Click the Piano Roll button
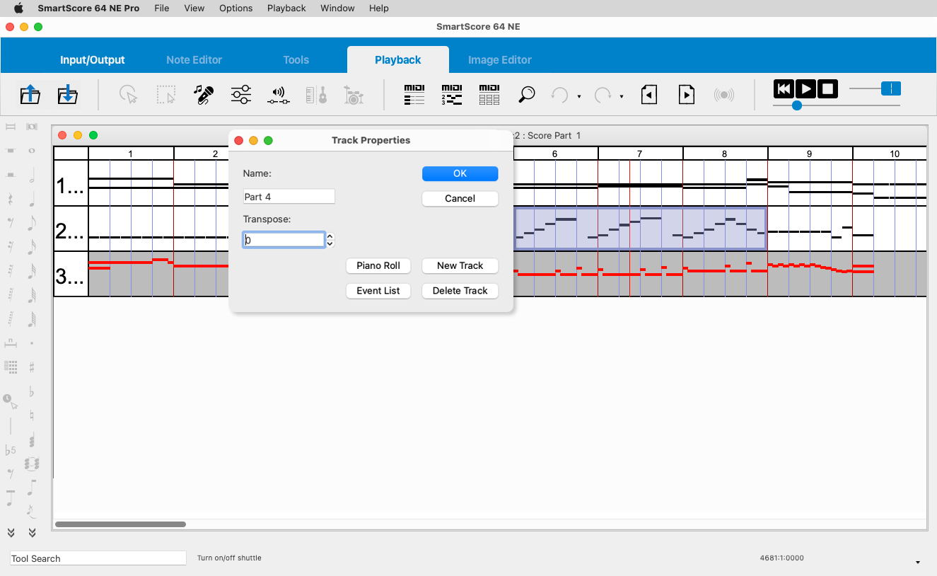The width and height of the screenshot is (937, 576). 378,265
